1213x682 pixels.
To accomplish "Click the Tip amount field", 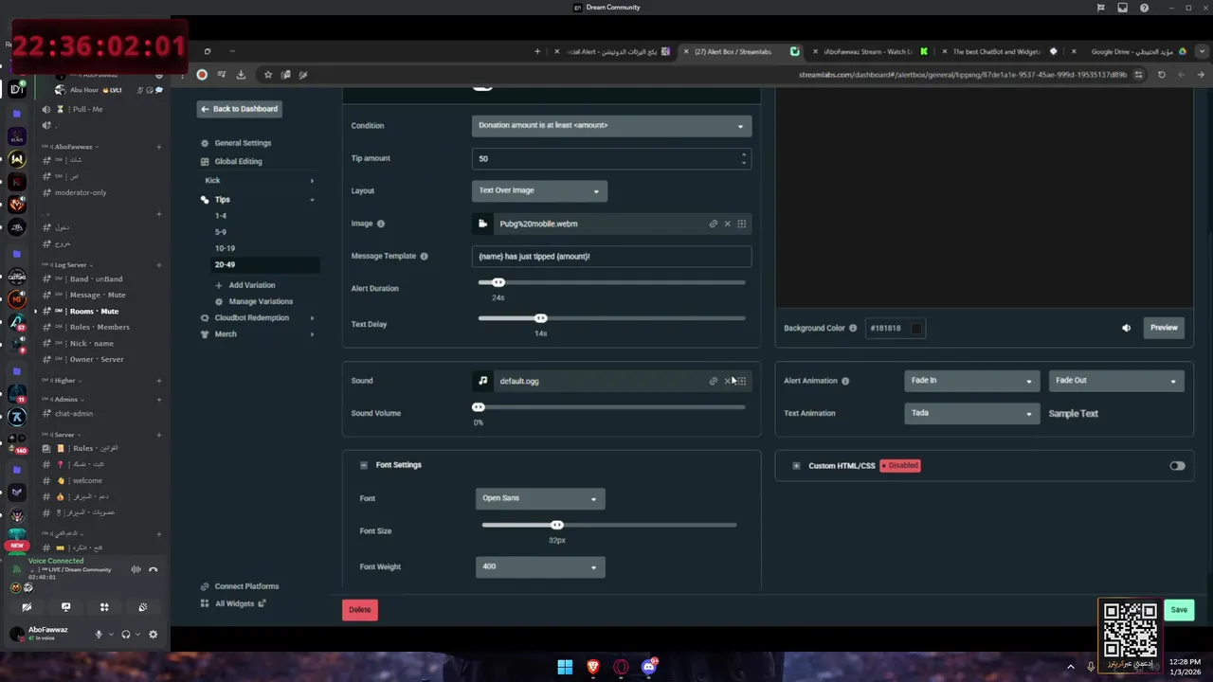I will coord(611,158).
